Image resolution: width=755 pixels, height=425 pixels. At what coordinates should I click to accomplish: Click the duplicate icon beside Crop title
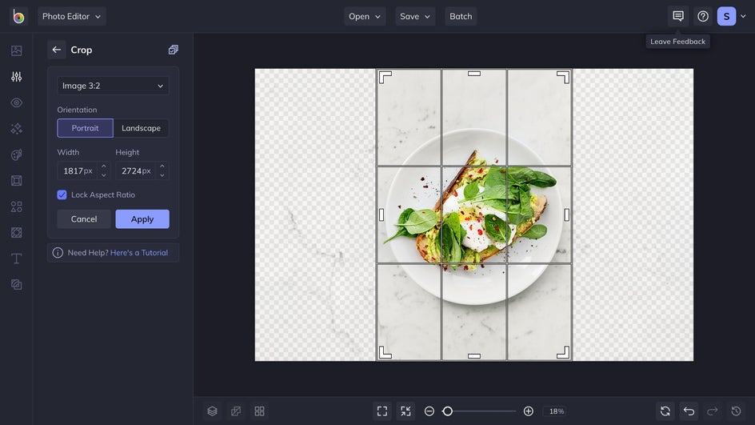tap(174, 50)
